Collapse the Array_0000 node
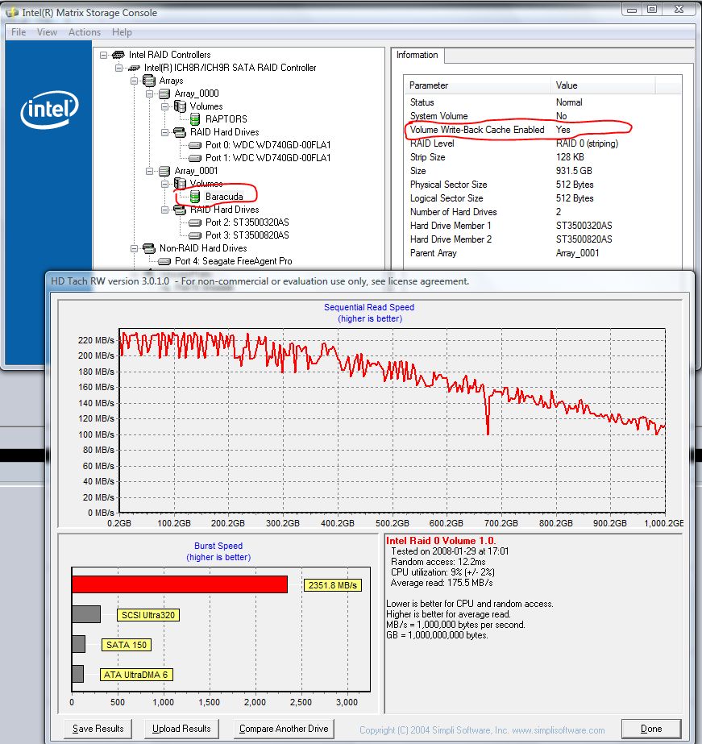This screenshot has height=744, width=702. (149, 94)
